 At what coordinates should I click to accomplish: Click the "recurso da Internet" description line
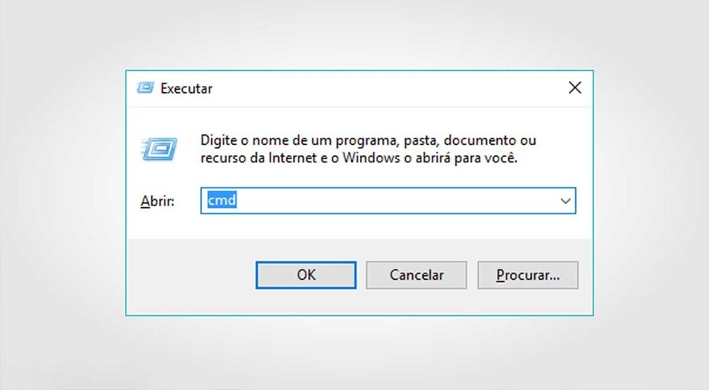pos(358,158)
